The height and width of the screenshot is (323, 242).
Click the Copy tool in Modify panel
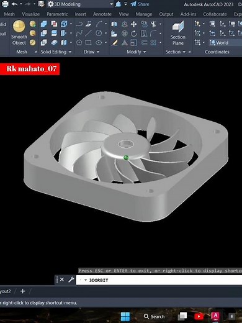click(144, 24)
